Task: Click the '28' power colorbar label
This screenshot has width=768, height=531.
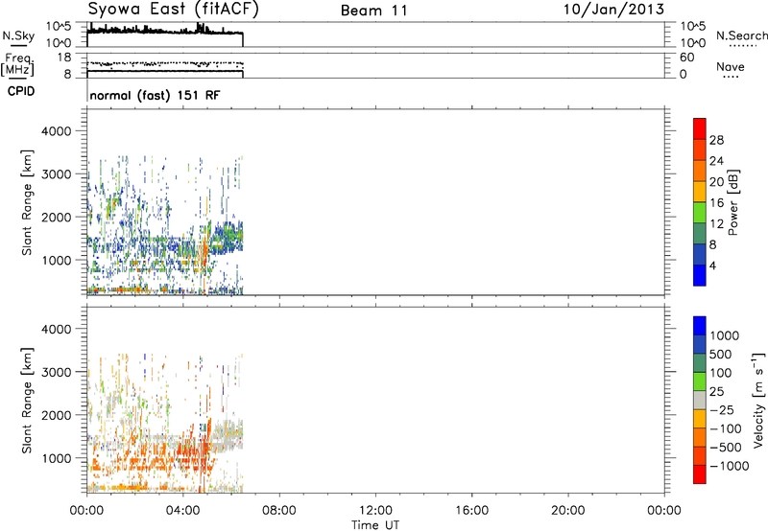Action: point(716,140)
